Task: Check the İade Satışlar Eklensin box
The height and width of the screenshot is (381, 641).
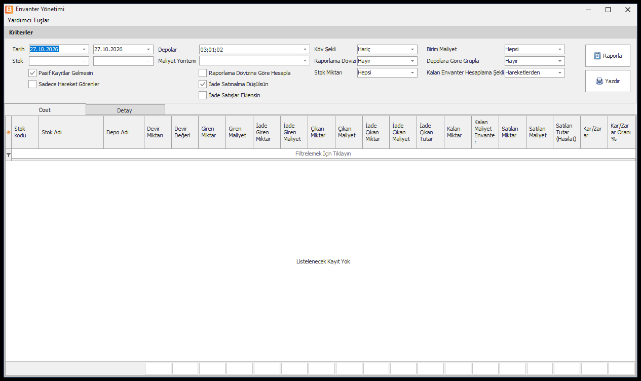Action: tap(203, 95)
